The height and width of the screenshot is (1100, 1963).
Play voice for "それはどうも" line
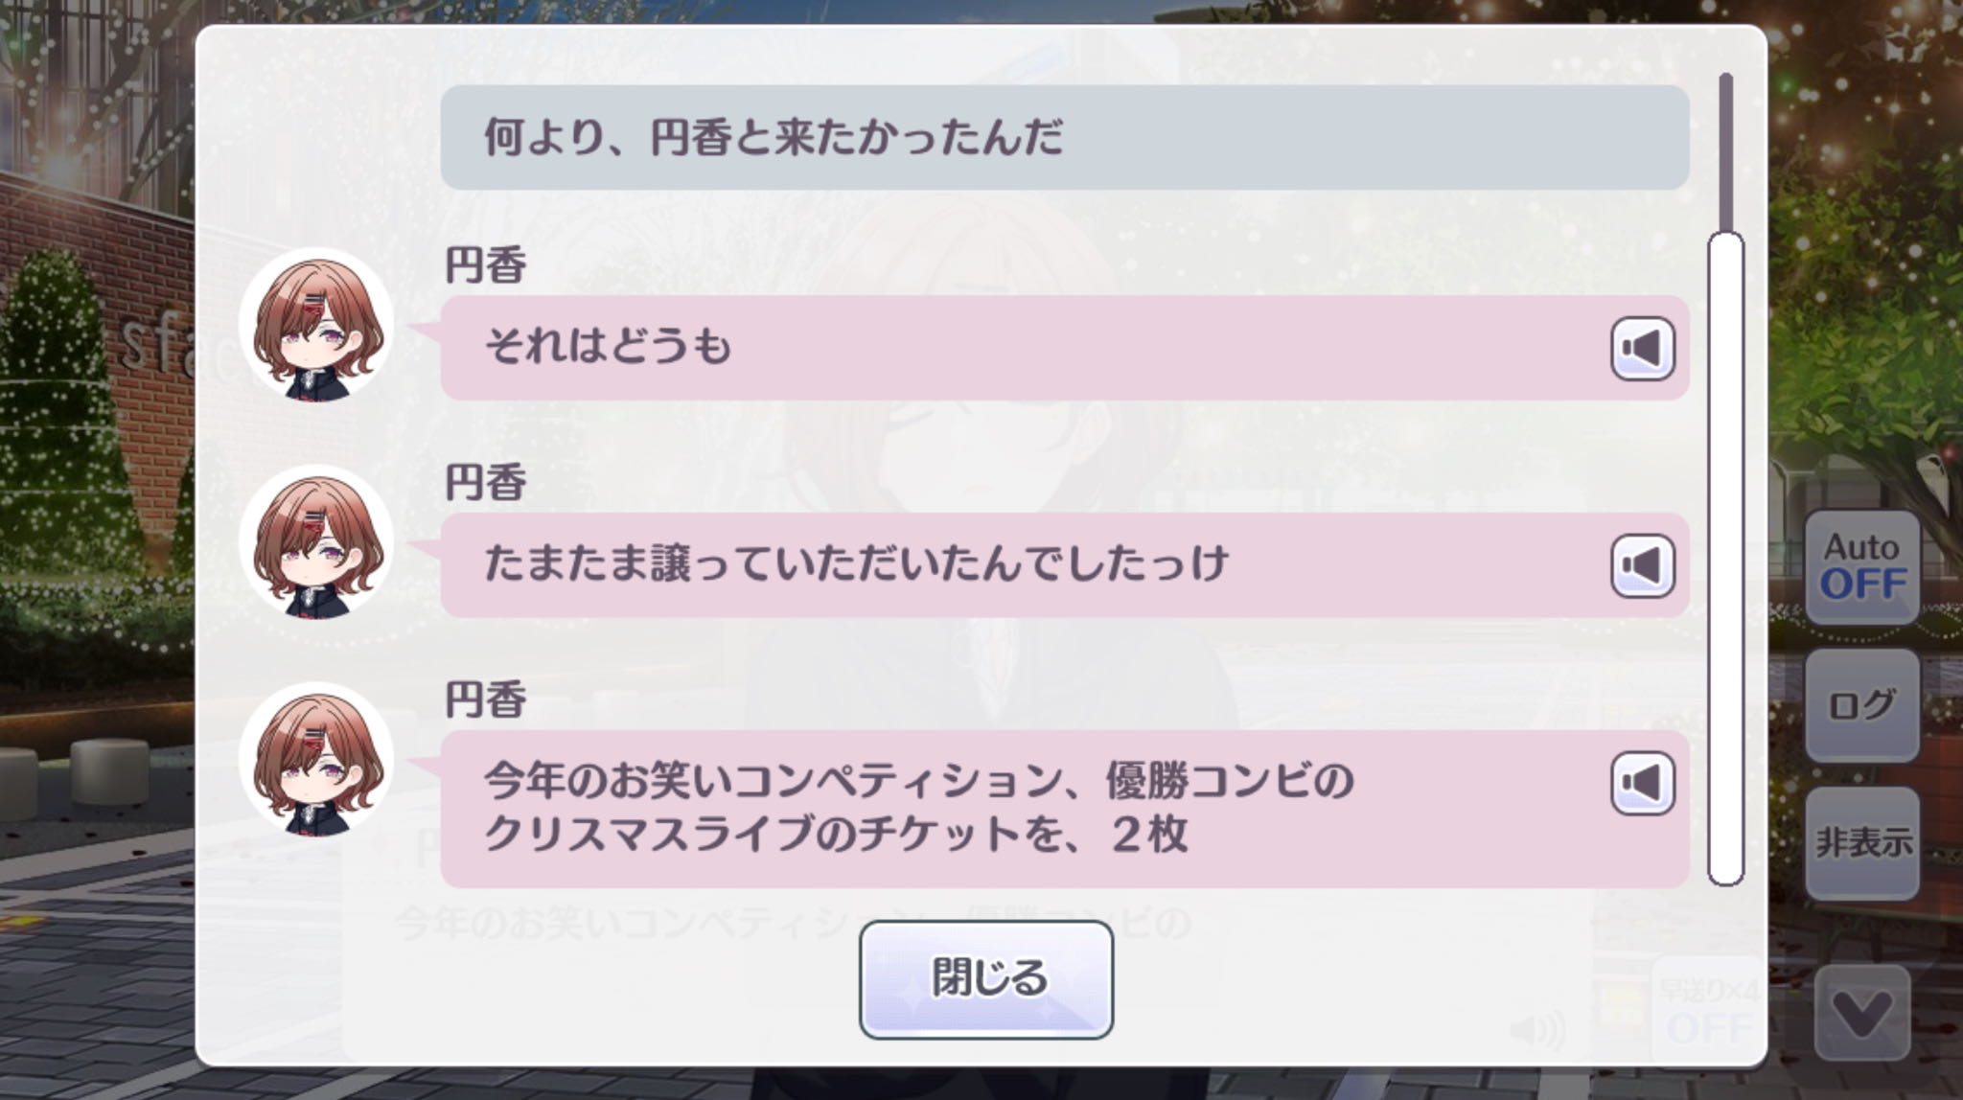1642,348
